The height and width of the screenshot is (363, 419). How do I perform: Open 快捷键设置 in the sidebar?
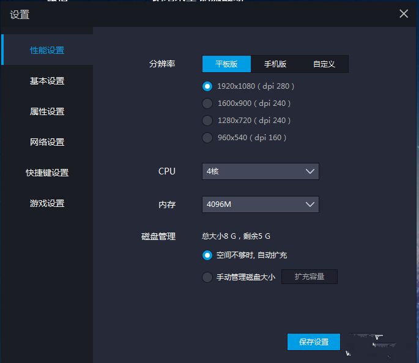(47, 173)
